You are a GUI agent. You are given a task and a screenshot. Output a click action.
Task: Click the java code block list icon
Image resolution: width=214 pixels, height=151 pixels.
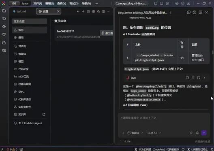tap(193, 78)
